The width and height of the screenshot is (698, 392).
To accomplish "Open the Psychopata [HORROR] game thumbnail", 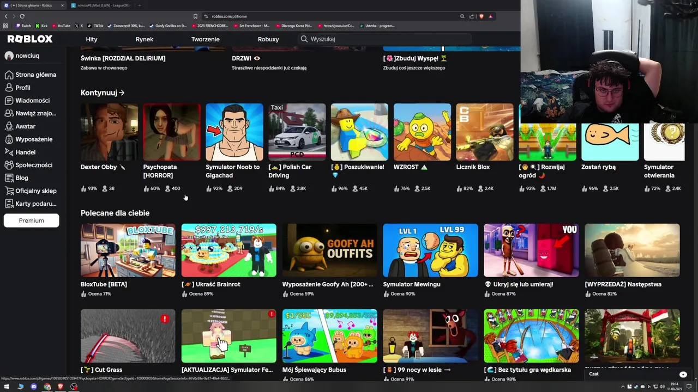I will (172, 132).
